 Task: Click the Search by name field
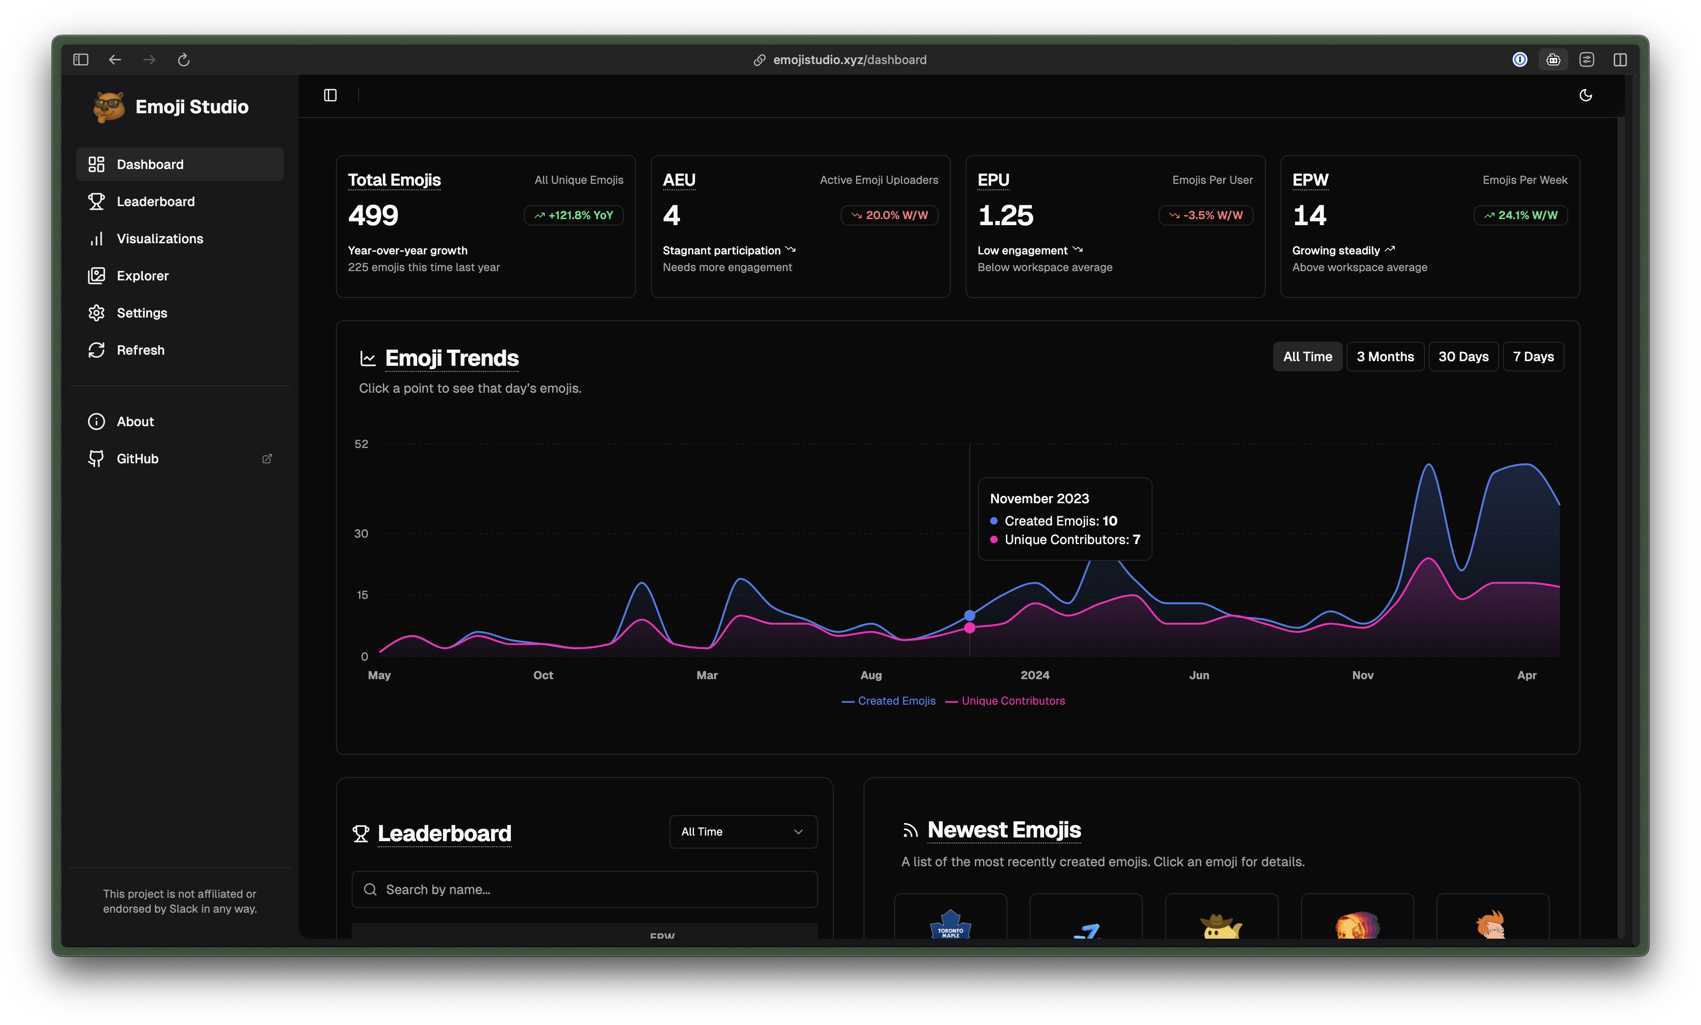[584, 889]
